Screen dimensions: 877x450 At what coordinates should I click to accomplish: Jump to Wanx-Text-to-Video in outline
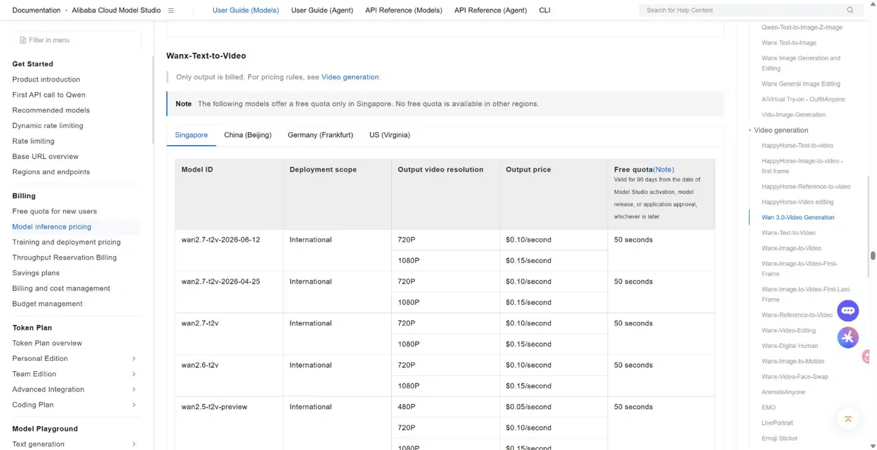(x=788, y=233)
